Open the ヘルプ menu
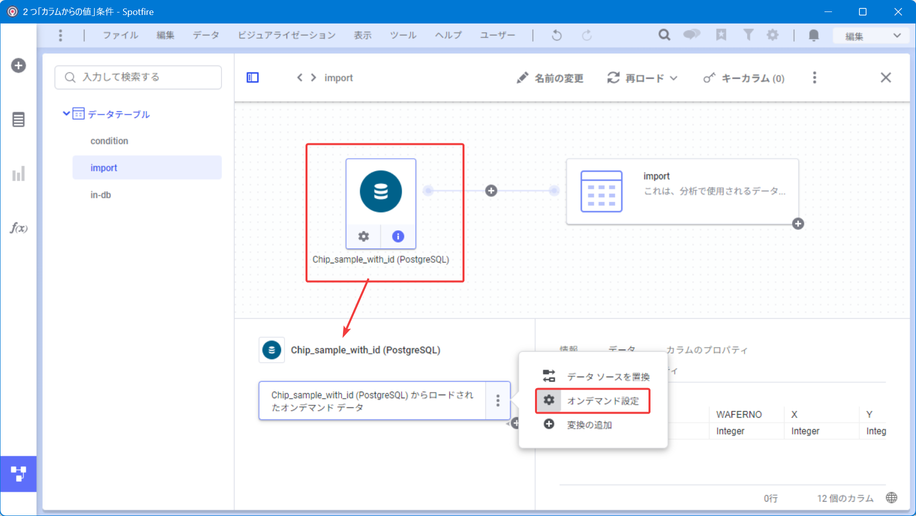The height and width of the screenshot is (516, 916). [448, 35]
